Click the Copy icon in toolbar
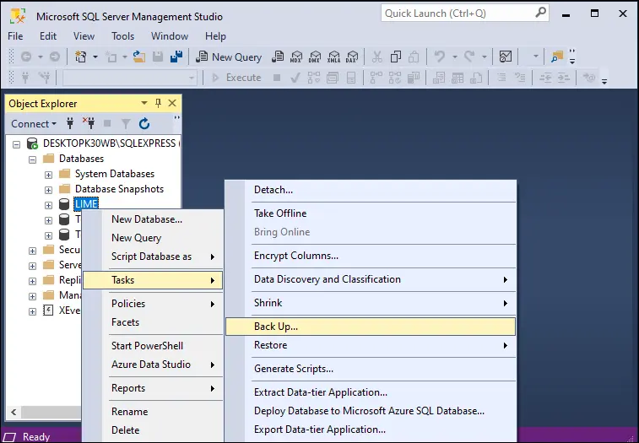639x443 pixels. click(x=395, y=57)
